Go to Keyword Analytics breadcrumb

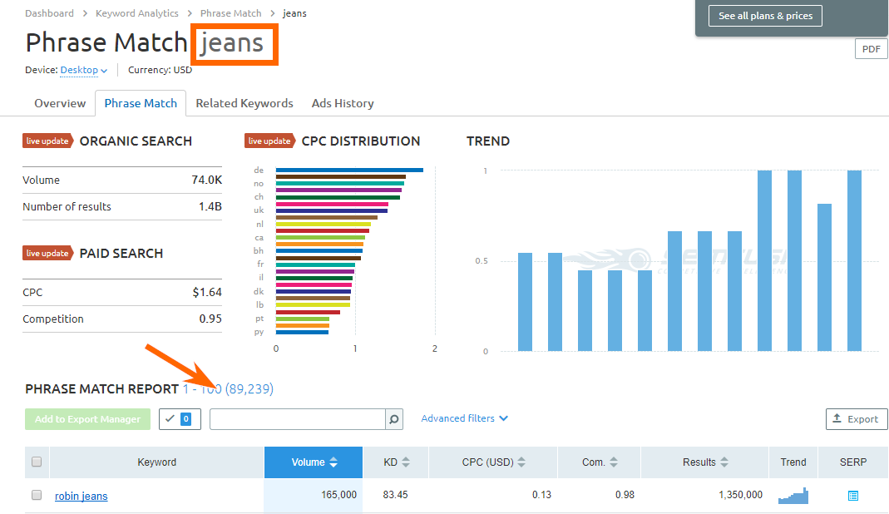pos(136,13)
